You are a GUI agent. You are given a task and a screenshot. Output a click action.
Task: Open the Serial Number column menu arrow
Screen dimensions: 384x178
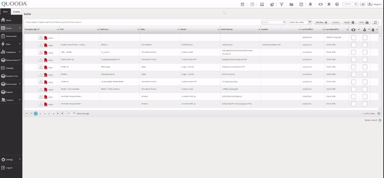tap(259, 29)
